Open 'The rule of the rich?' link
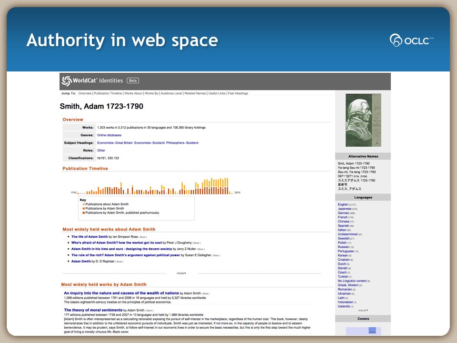 pos(126,255)
